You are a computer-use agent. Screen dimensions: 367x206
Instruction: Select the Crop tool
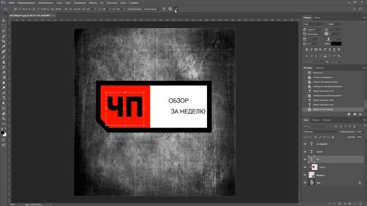coord(3,41)
